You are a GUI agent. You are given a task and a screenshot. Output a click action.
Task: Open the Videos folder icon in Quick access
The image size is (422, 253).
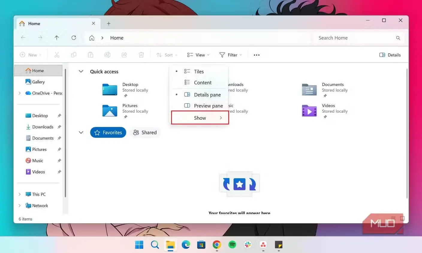click(x=309, y=111)
